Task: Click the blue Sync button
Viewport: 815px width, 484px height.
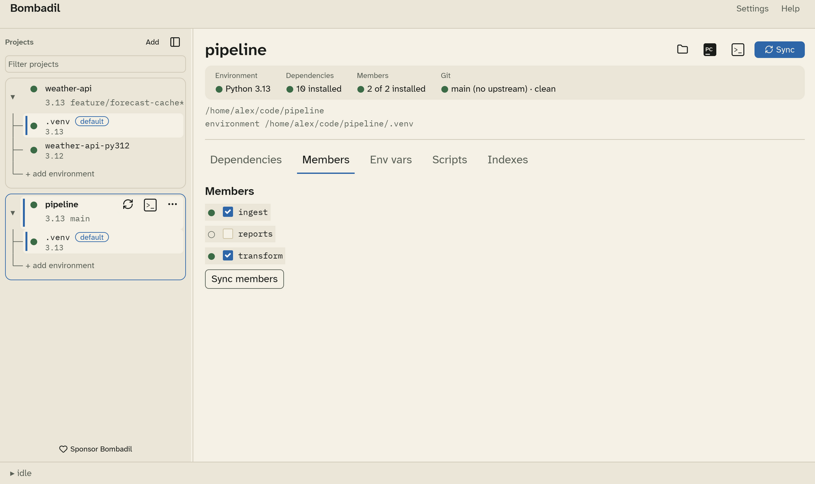Action: coord(779,49)
